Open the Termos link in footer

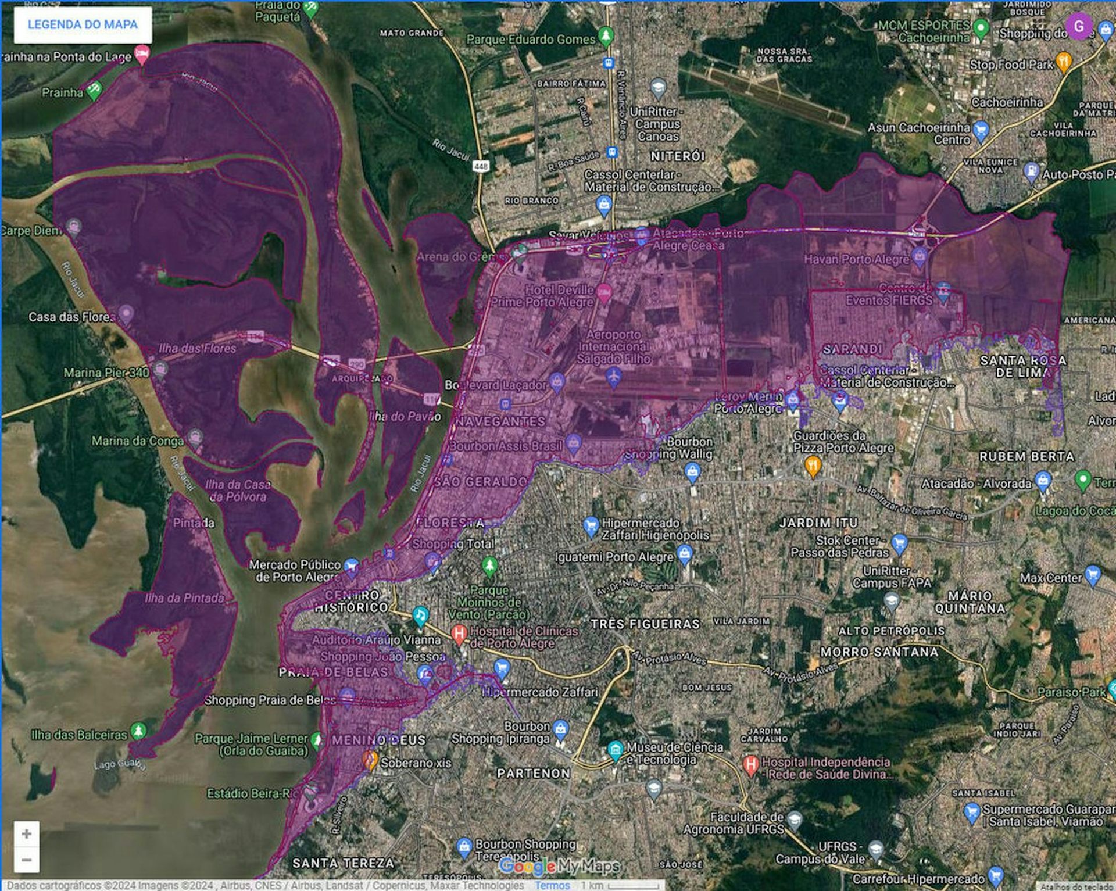[x=552, y=885]
